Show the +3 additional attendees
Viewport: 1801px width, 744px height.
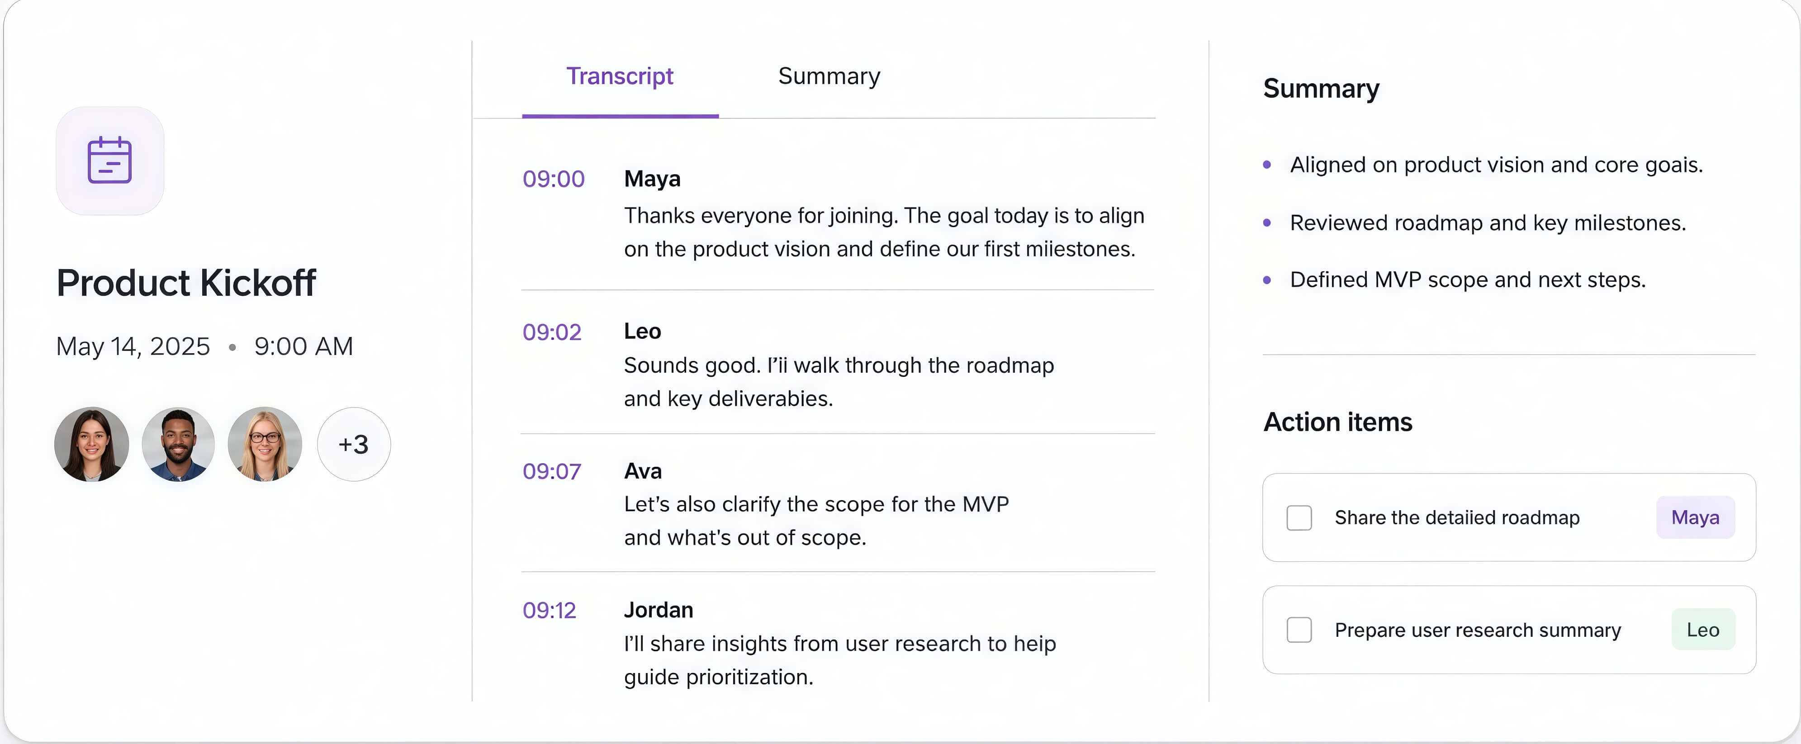[x=354, y=444]
